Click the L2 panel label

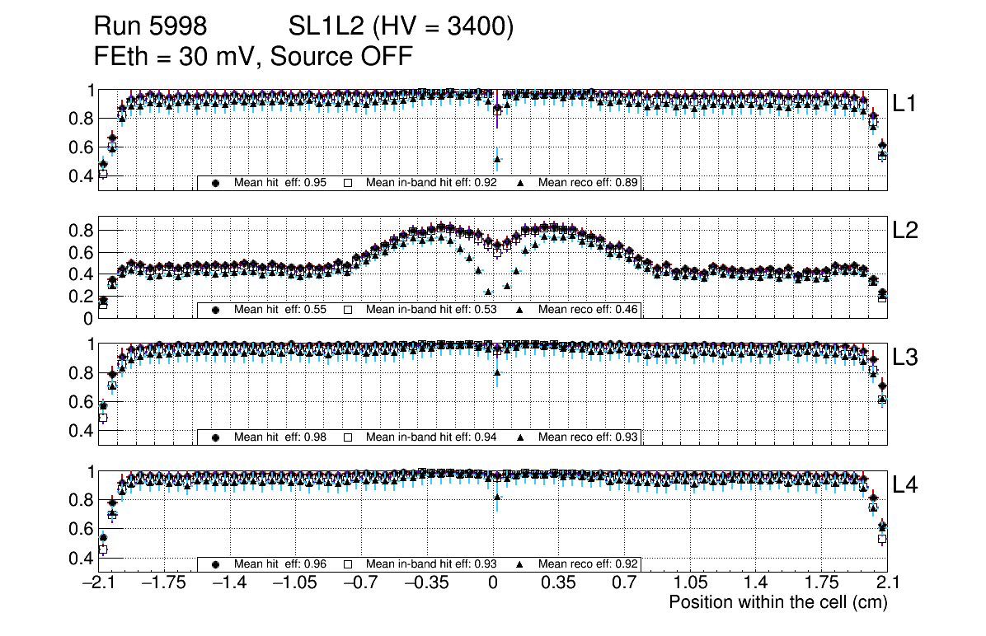(905, 231)
